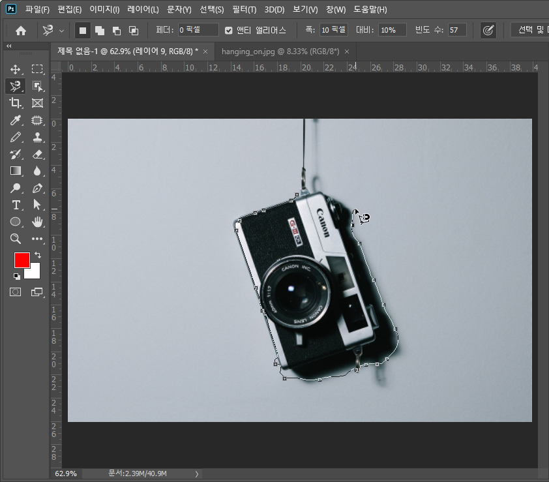This screenshot has width=549, height=482.
Task: Edit the width 10 픽셀 field
Action: [333, 30]
